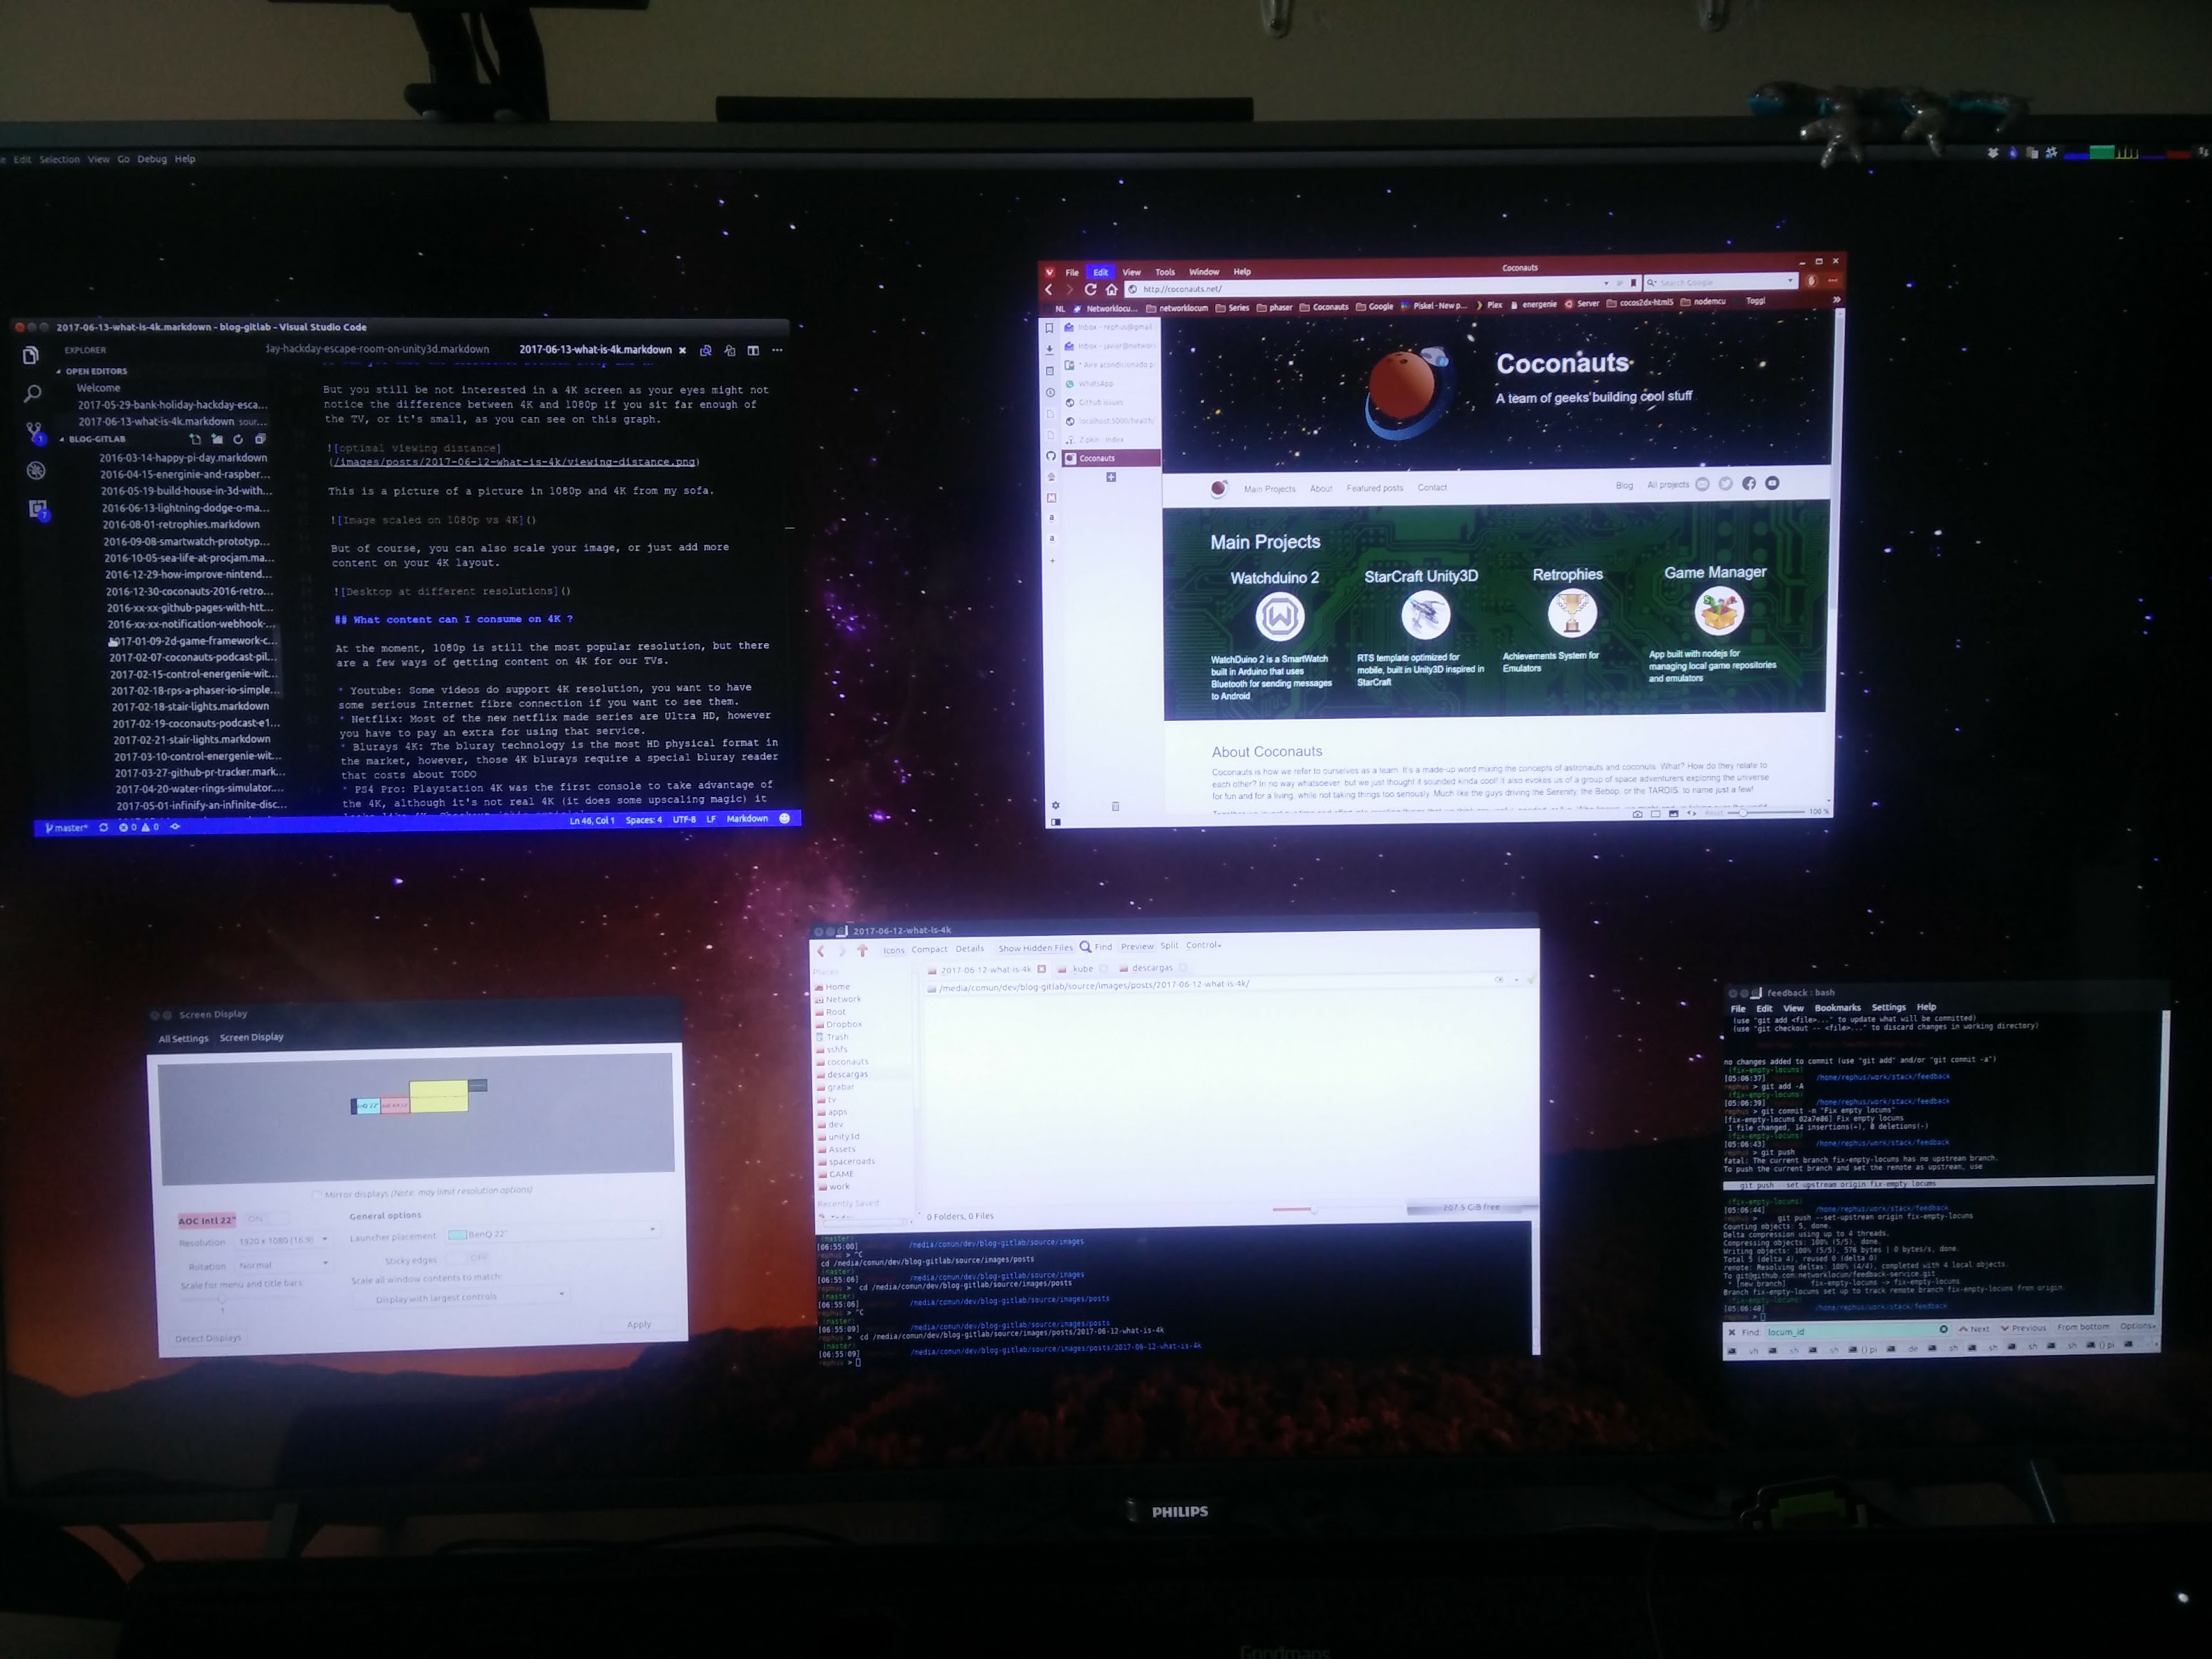Viewport: 2212px width, 1659px height.
Task: Toggle Show Hidden Files in file manager
Action: [x=1035, y=948]
